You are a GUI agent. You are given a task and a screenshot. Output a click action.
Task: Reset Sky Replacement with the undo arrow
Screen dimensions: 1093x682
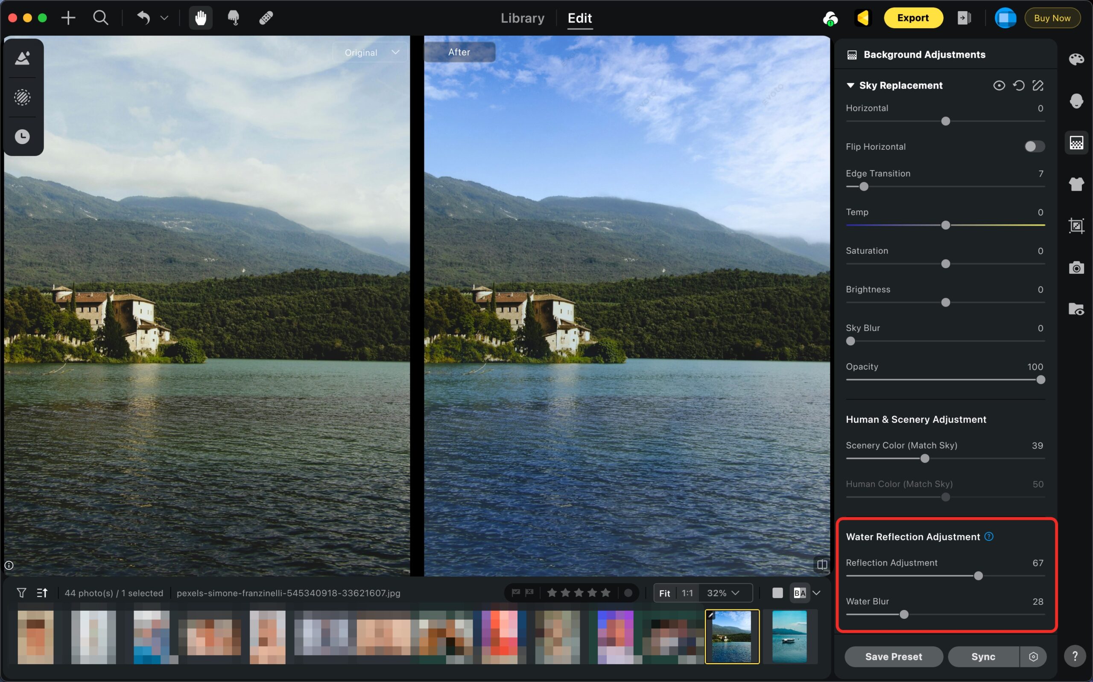[x=1018, y=85]
